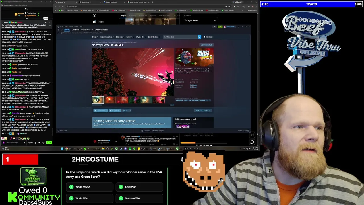Switch to Steam LIBRARY tab
The height and width of the screenshot is (205, 364).
[75, 30]
